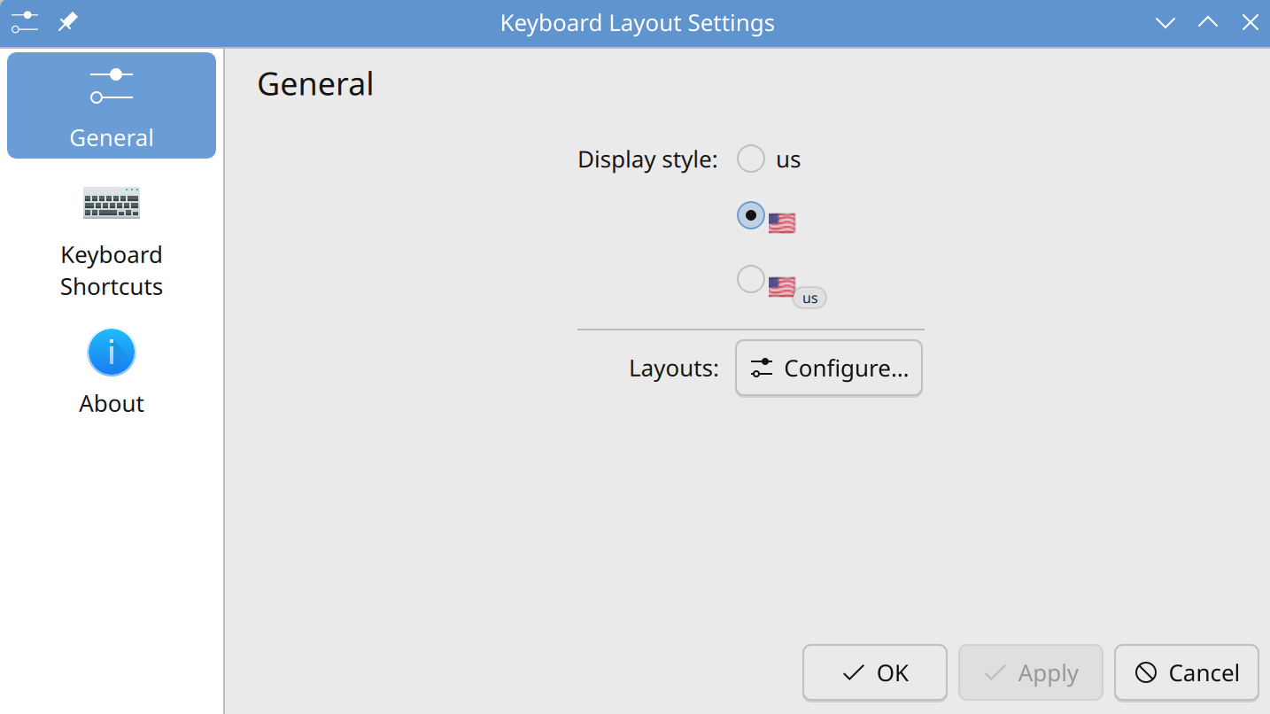
Task: Go to the About page label
Action: pos(112,404)
